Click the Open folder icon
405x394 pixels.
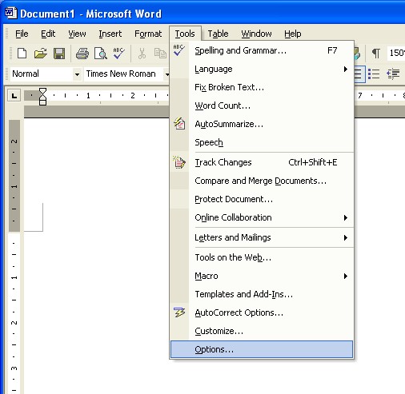[41, 53]
